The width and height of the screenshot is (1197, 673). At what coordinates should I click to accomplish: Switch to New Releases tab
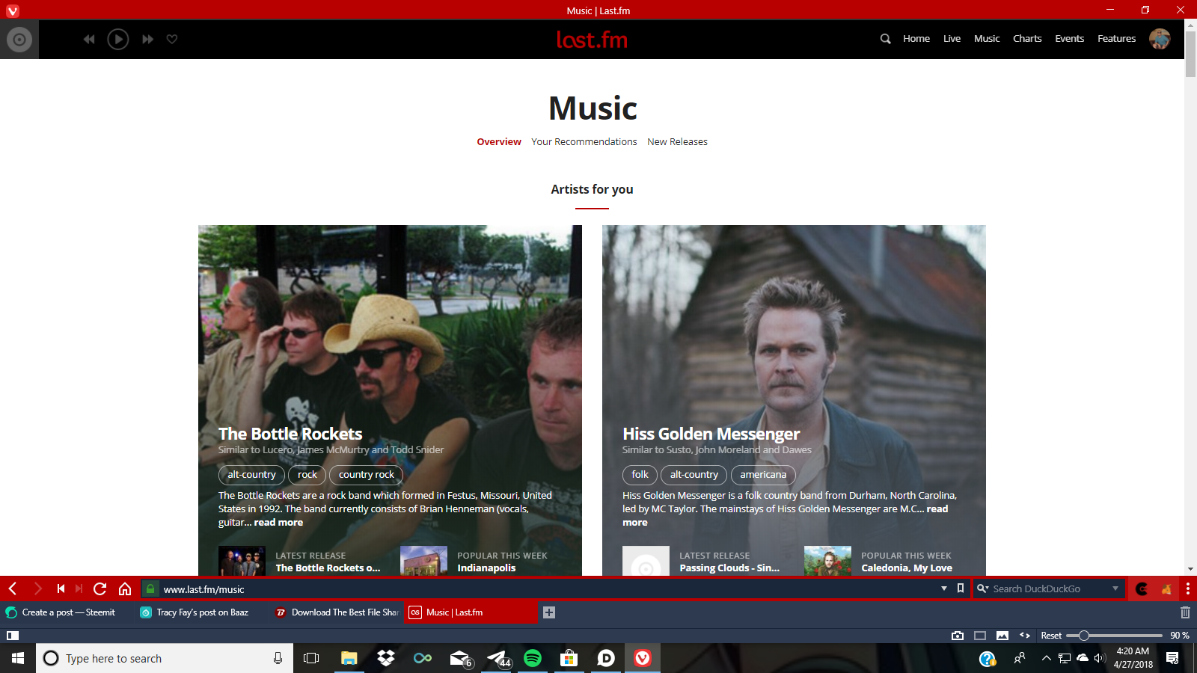[677, 142]
